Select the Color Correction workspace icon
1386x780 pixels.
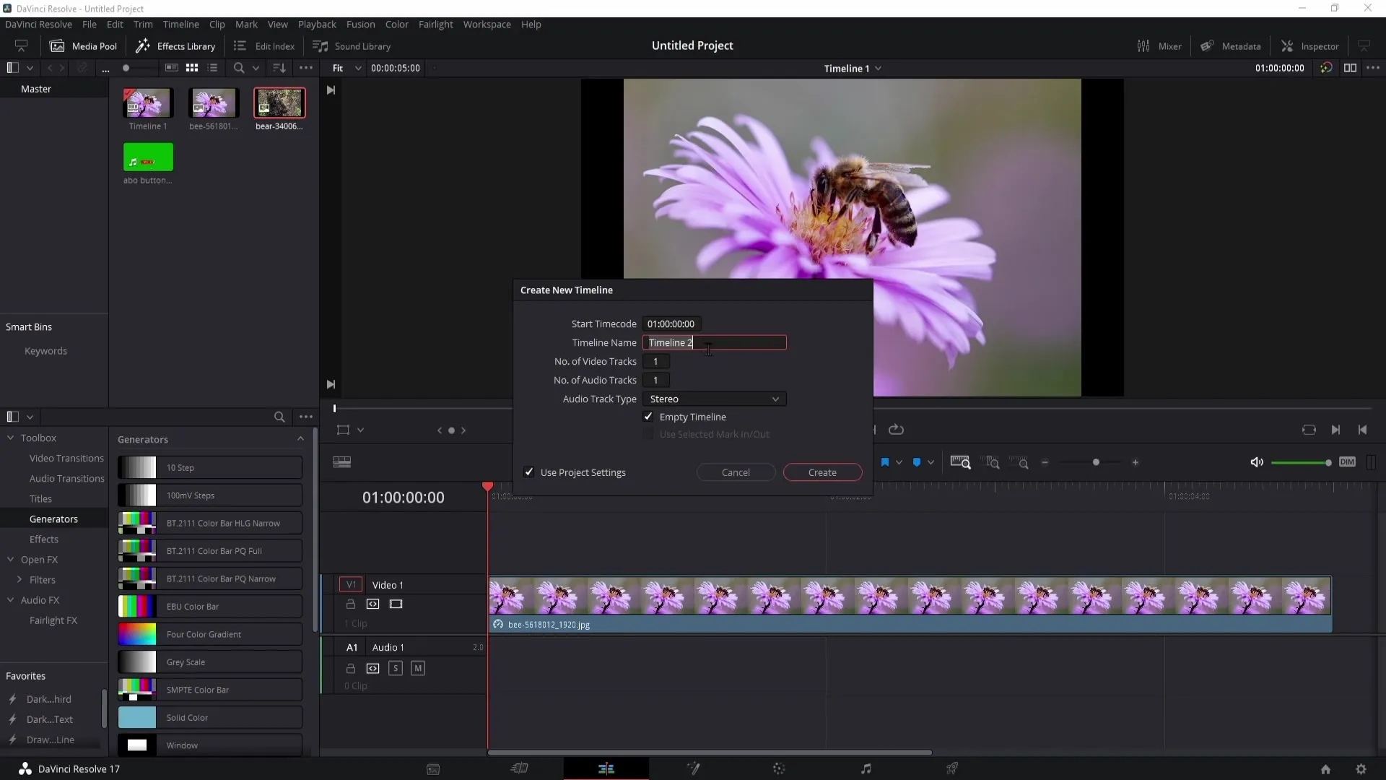780,768
